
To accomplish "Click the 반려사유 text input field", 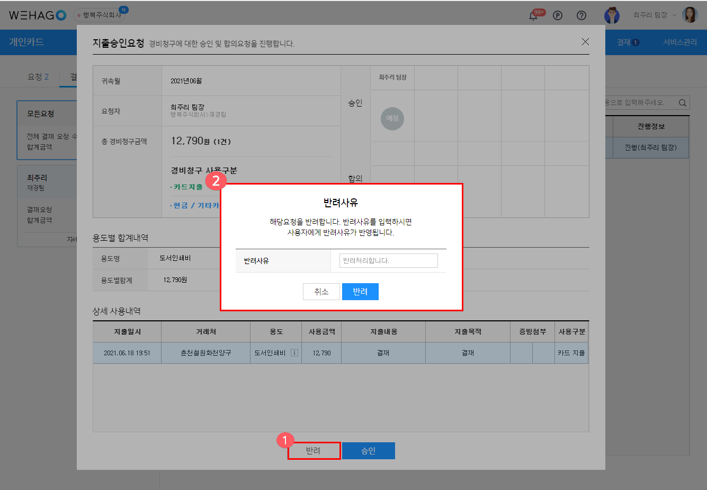I will (x=388, y=261).
